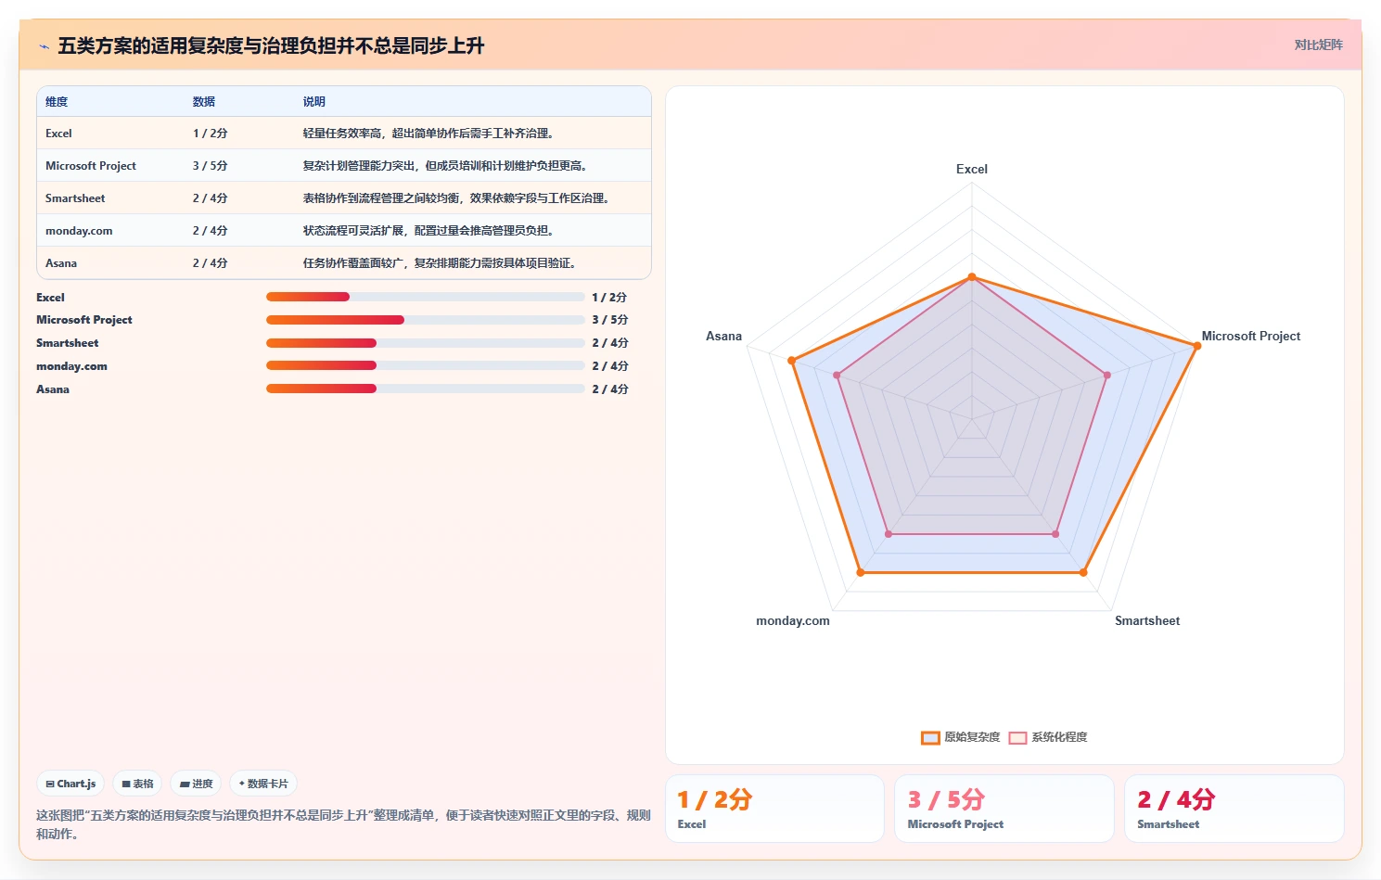Click the Asana progress bar
1381x880 pixels.
pos(425,389)
